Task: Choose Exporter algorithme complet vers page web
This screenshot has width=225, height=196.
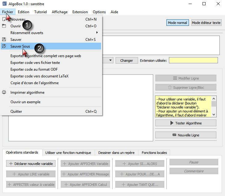Action: click(51, 56)
